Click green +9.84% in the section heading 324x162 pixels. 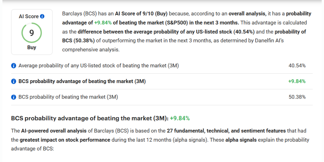(x=180, y=119)
